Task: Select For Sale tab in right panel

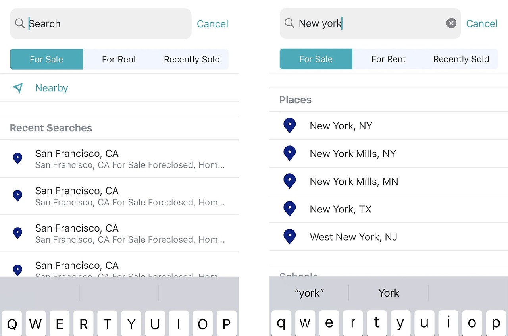Action: pyautogui.click(x=316, y=59)
